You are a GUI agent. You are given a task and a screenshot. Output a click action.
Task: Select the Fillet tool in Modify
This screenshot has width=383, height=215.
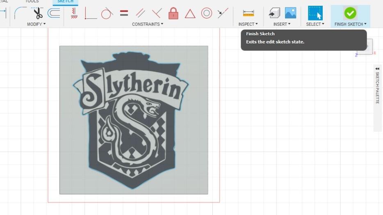point(20,13)
